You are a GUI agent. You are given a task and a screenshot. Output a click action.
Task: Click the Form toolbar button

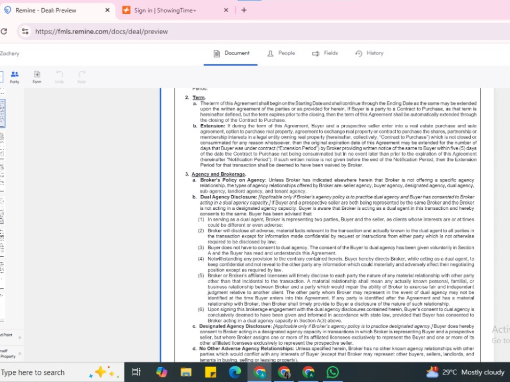pyautogui.click(x=37, y=77)
